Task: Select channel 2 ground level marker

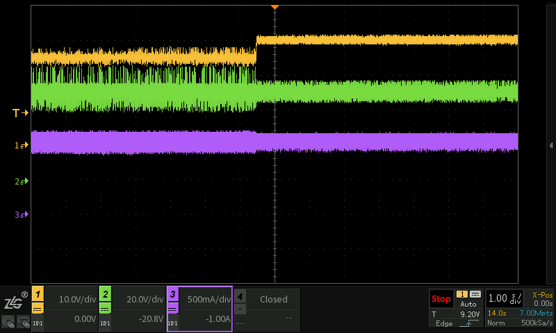Action: coord(22,182)
